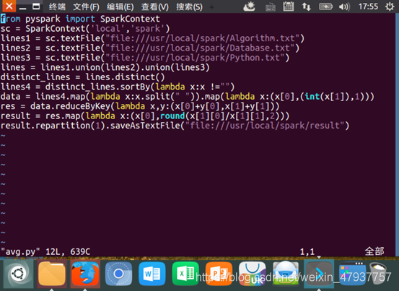Open the network up-down arrows indicator
The image size is (399, 291).
coord(307,6)
